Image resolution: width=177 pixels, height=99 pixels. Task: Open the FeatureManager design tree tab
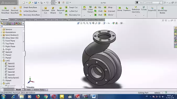click(x=2, y=24)
